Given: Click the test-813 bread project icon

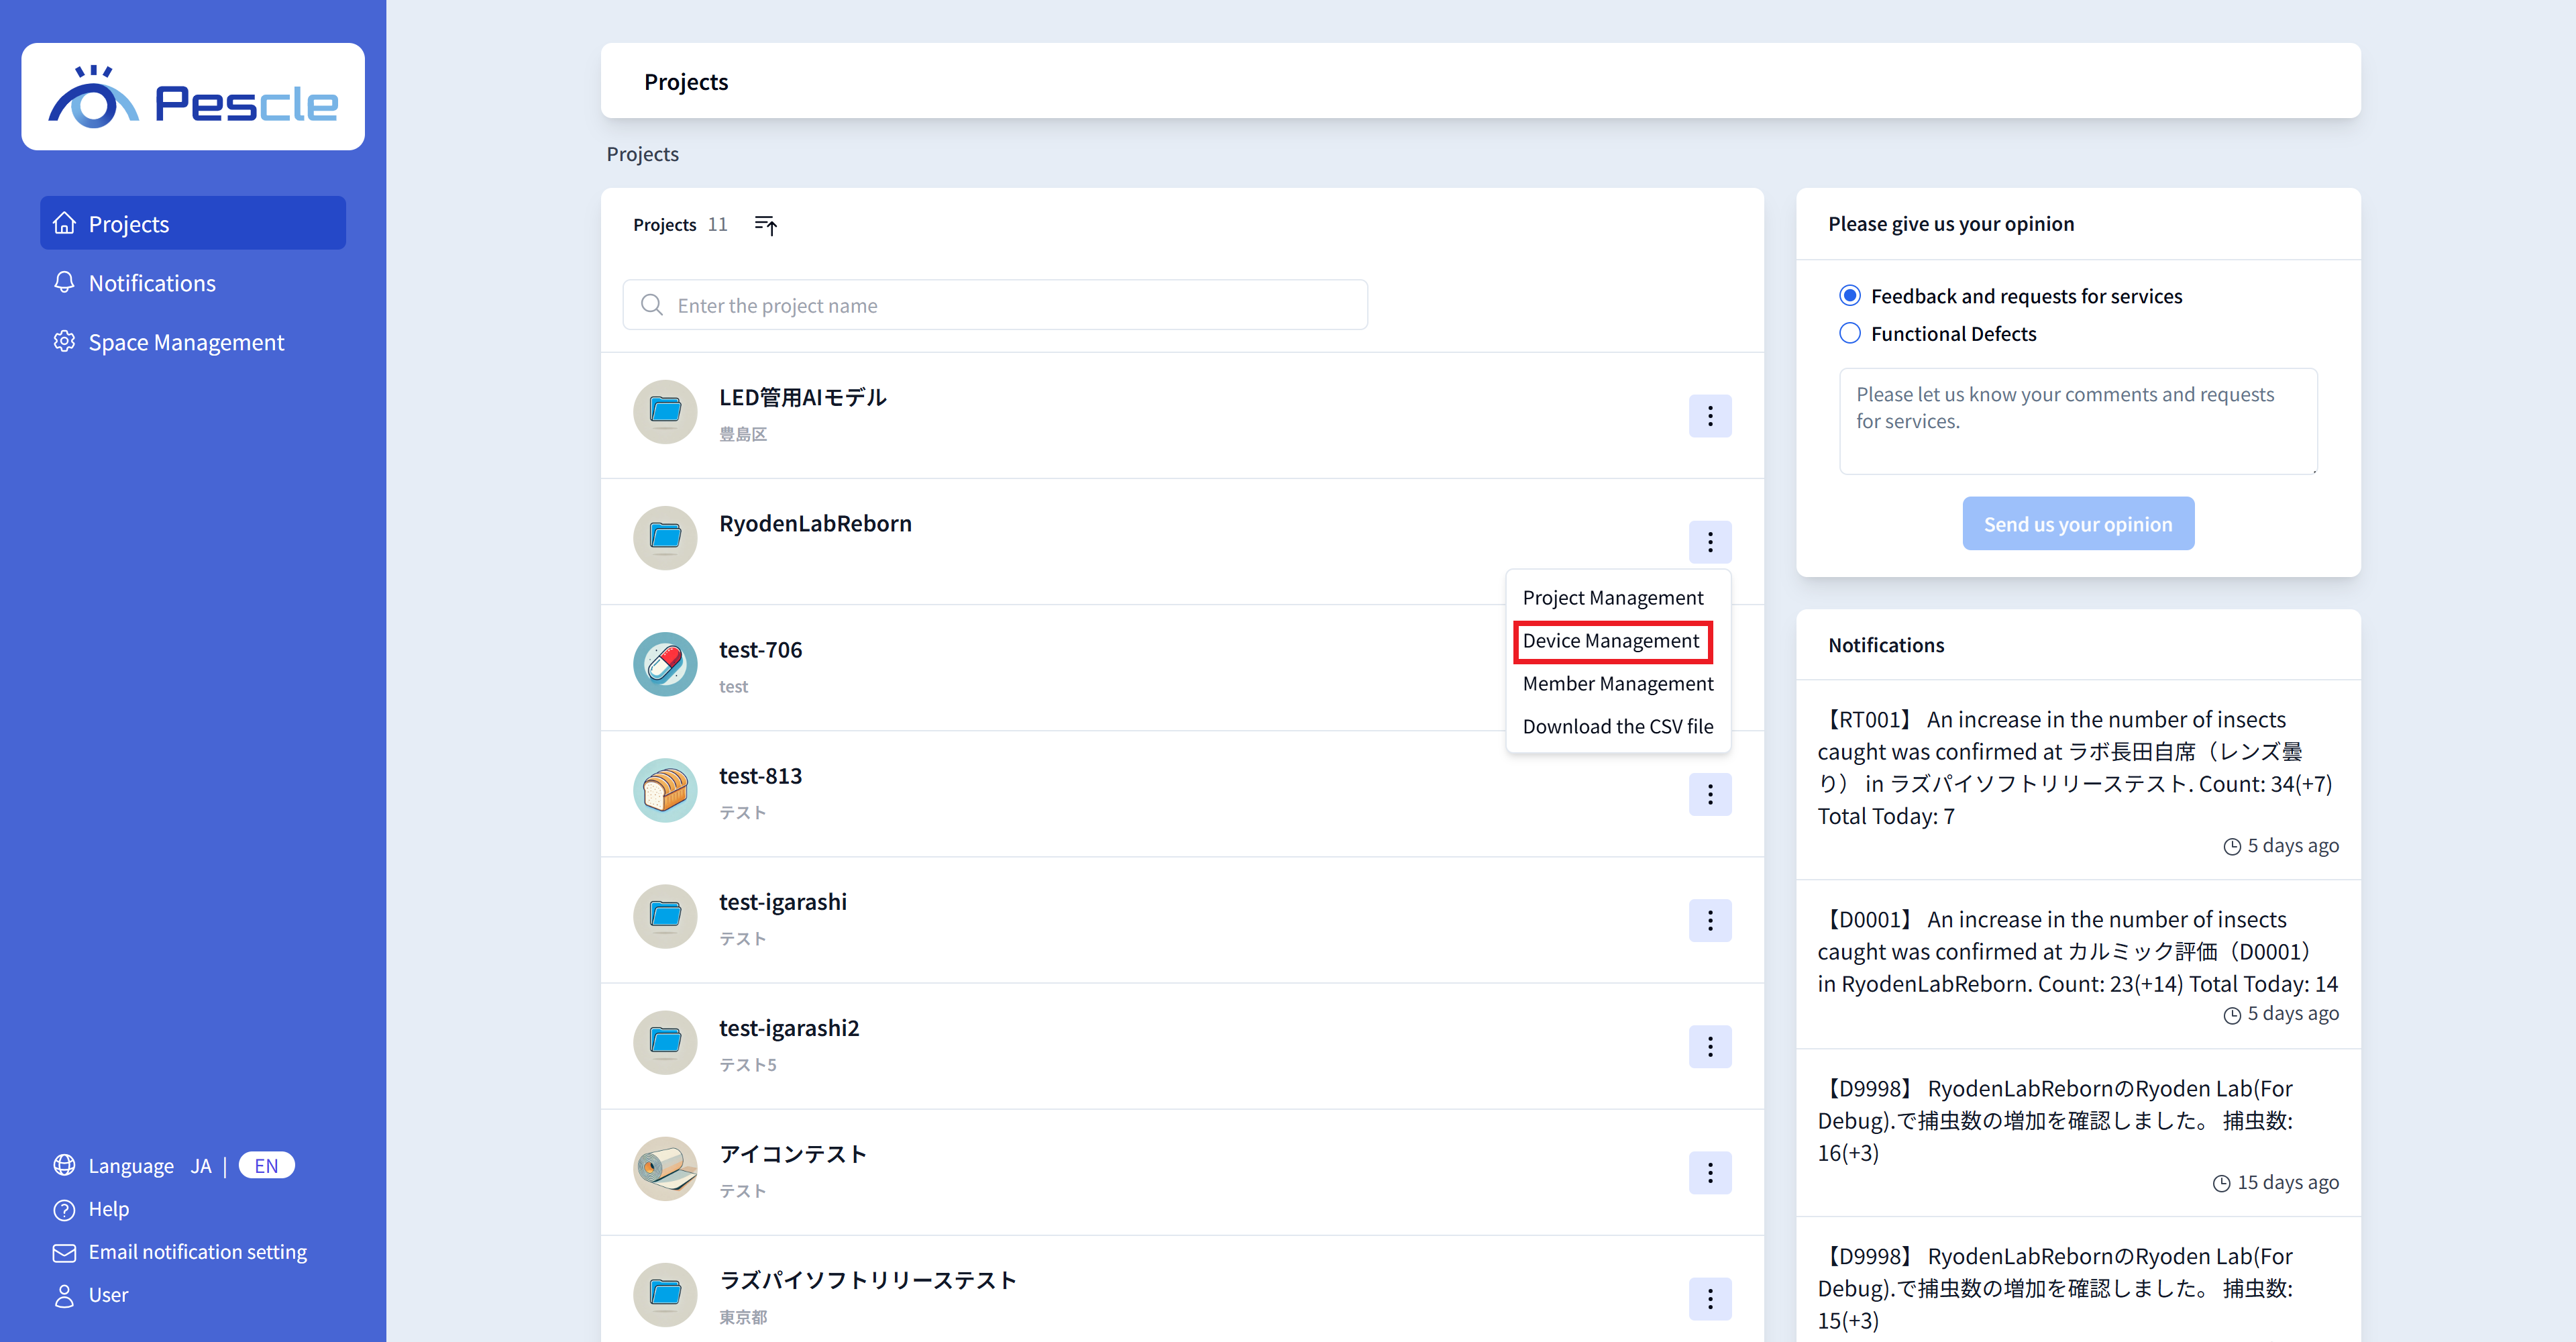Looking at the screenshot, I should (x=665, y=790).
